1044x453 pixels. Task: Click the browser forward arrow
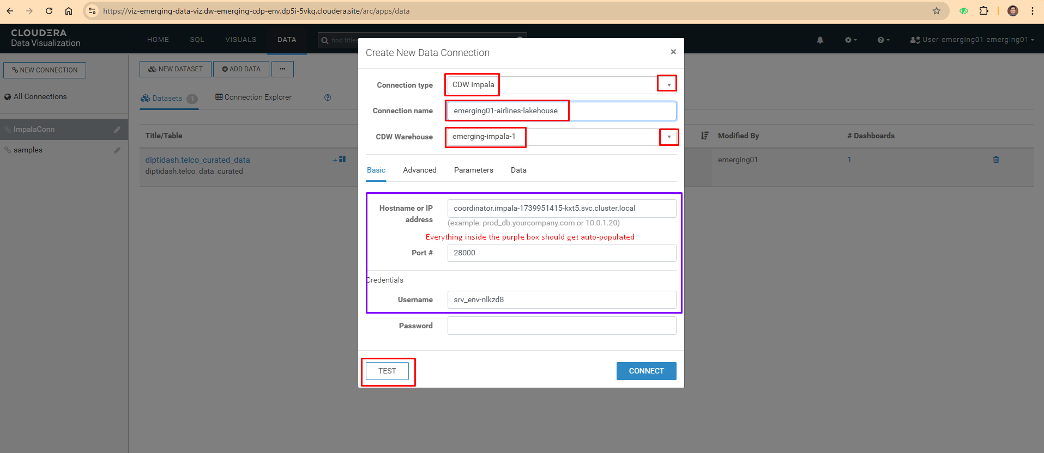[29, 11]
